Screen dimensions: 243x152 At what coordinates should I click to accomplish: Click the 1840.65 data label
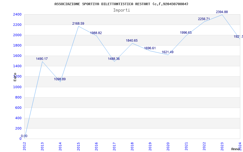click(132, 40)
